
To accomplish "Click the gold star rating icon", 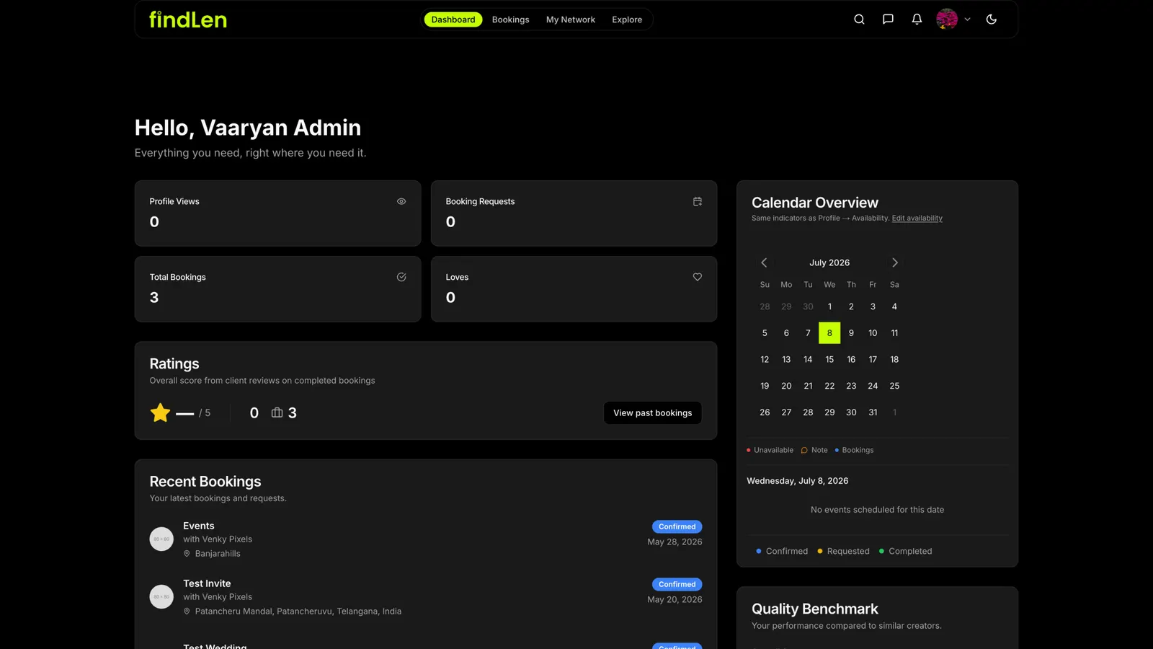I will (160, 412).
